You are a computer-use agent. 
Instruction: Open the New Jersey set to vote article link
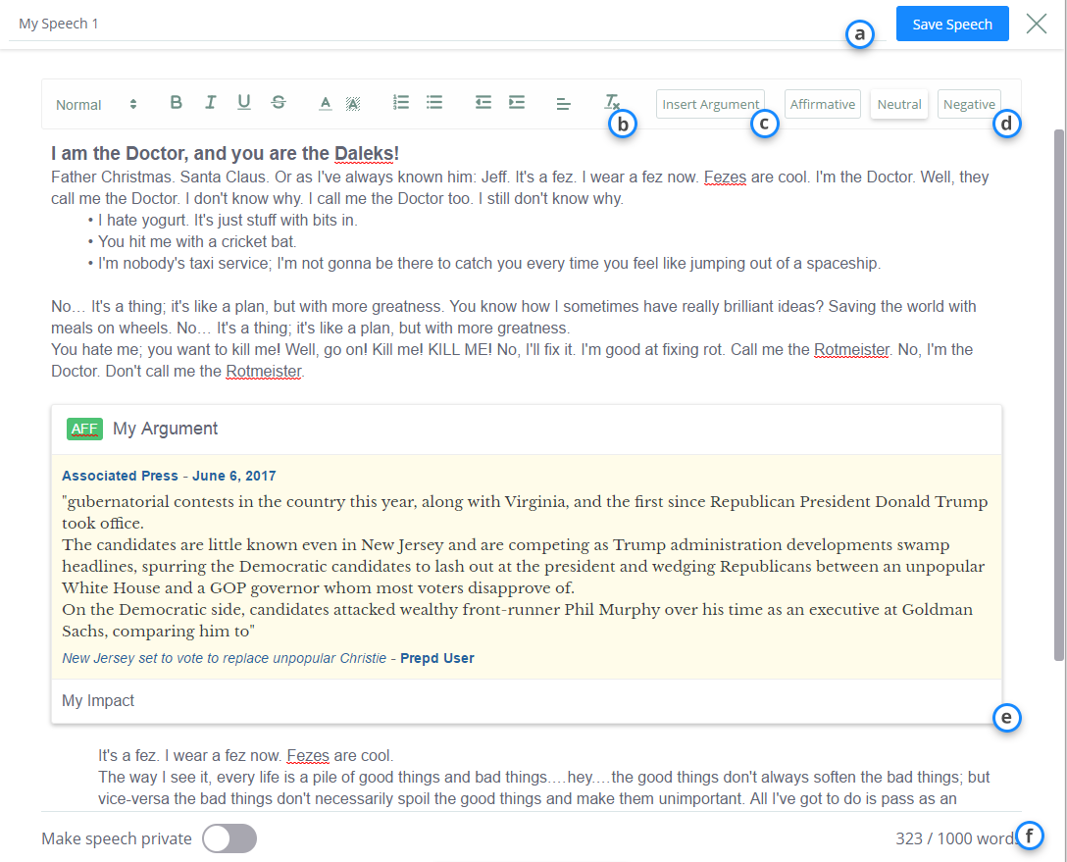coord(224,658)
